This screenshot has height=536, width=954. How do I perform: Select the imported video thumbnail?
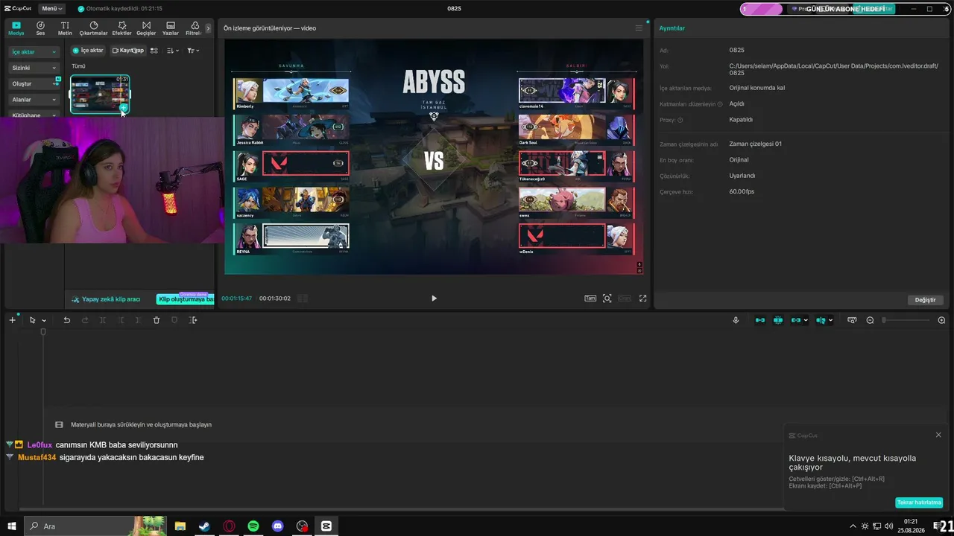pos(100,94)
